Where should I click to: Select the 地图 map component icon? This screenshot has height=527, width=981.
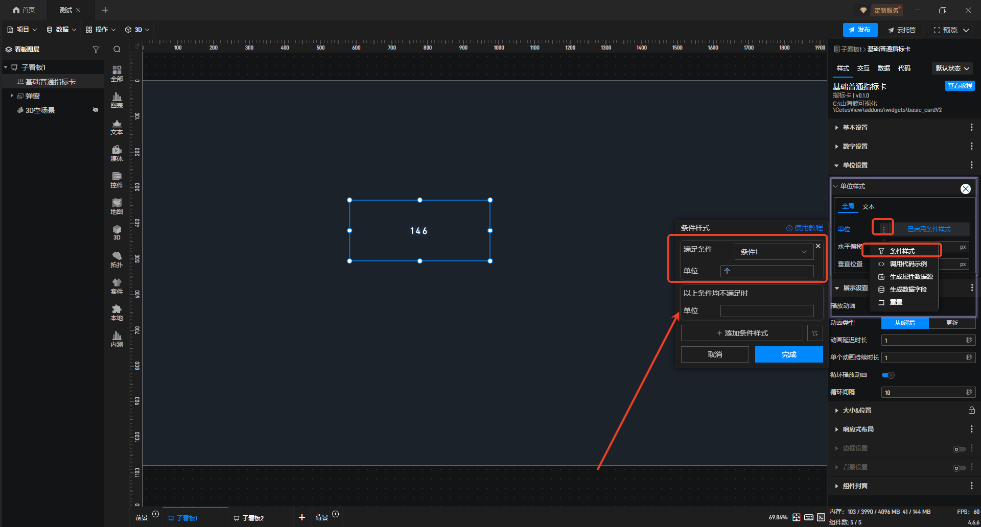click(x=116, y=206)
